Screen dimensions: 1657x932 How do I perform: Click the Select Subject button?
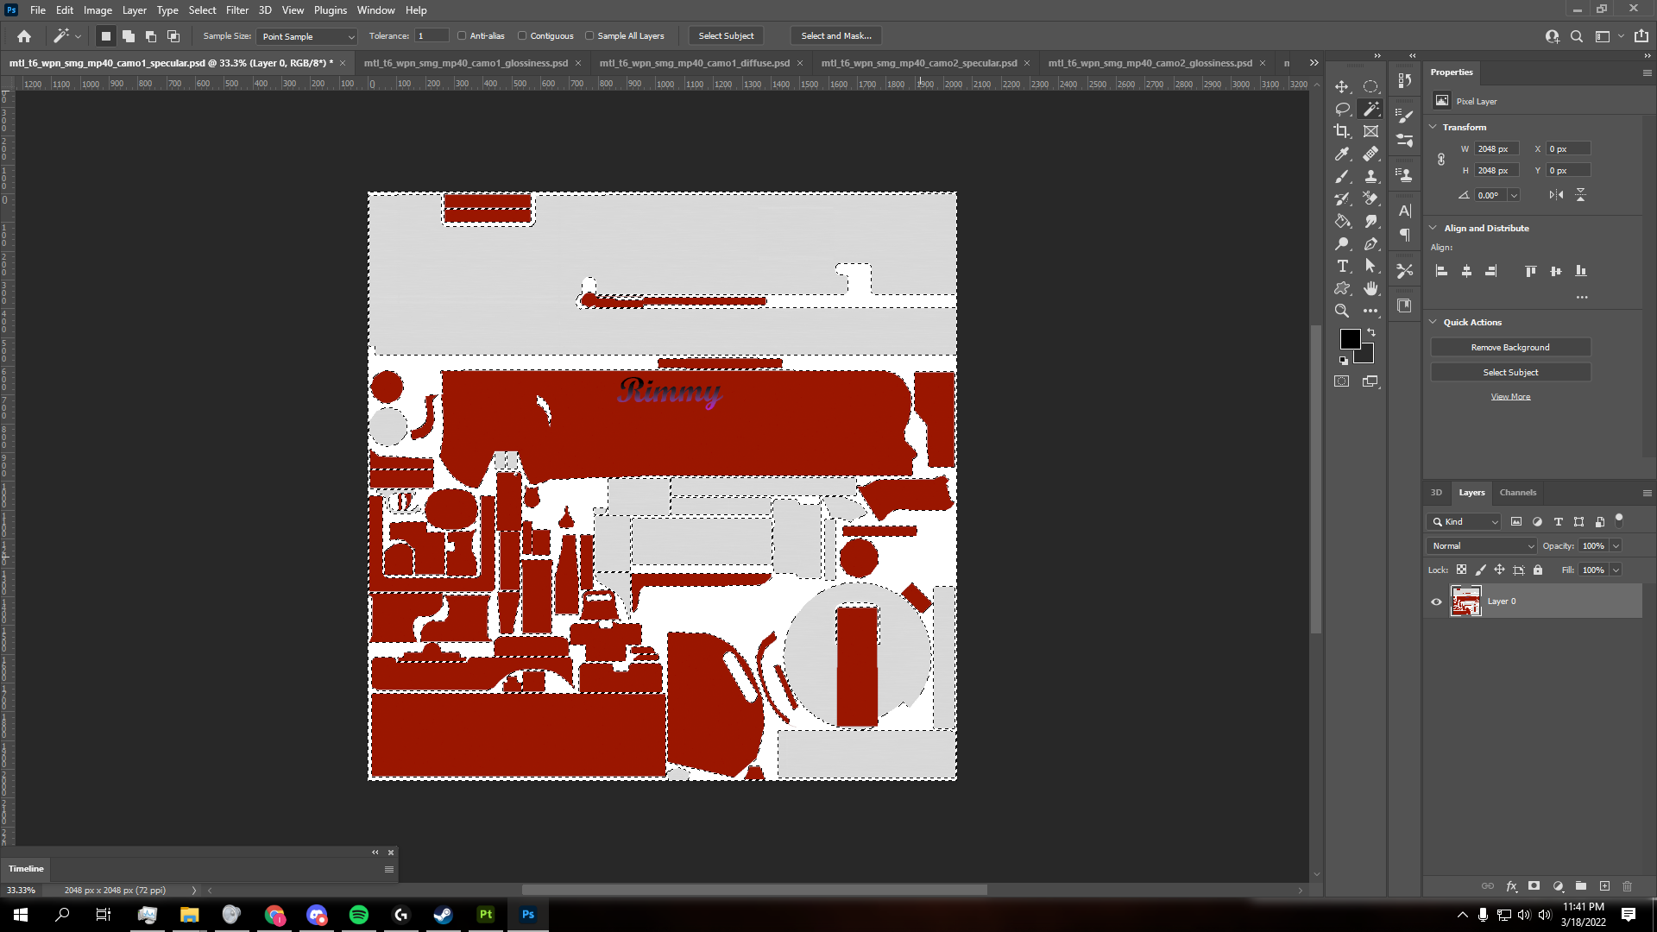pyautogui.click(x=726, y=35)
